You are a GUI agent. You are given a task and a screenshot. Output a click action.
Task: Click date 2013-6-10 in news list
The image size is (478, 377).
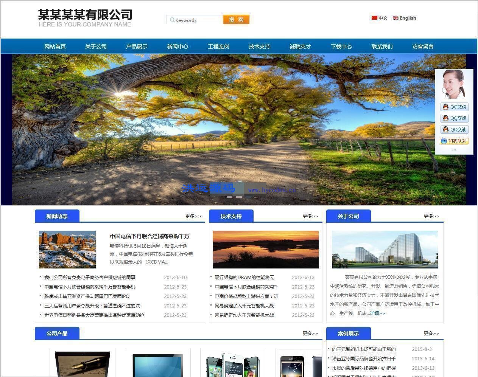[x=175, y=278]
